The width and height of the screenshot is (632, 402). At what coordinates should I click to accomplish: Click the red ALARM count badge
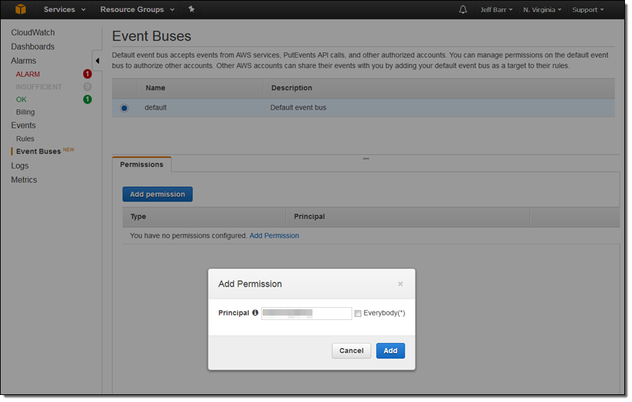[87, 74]
